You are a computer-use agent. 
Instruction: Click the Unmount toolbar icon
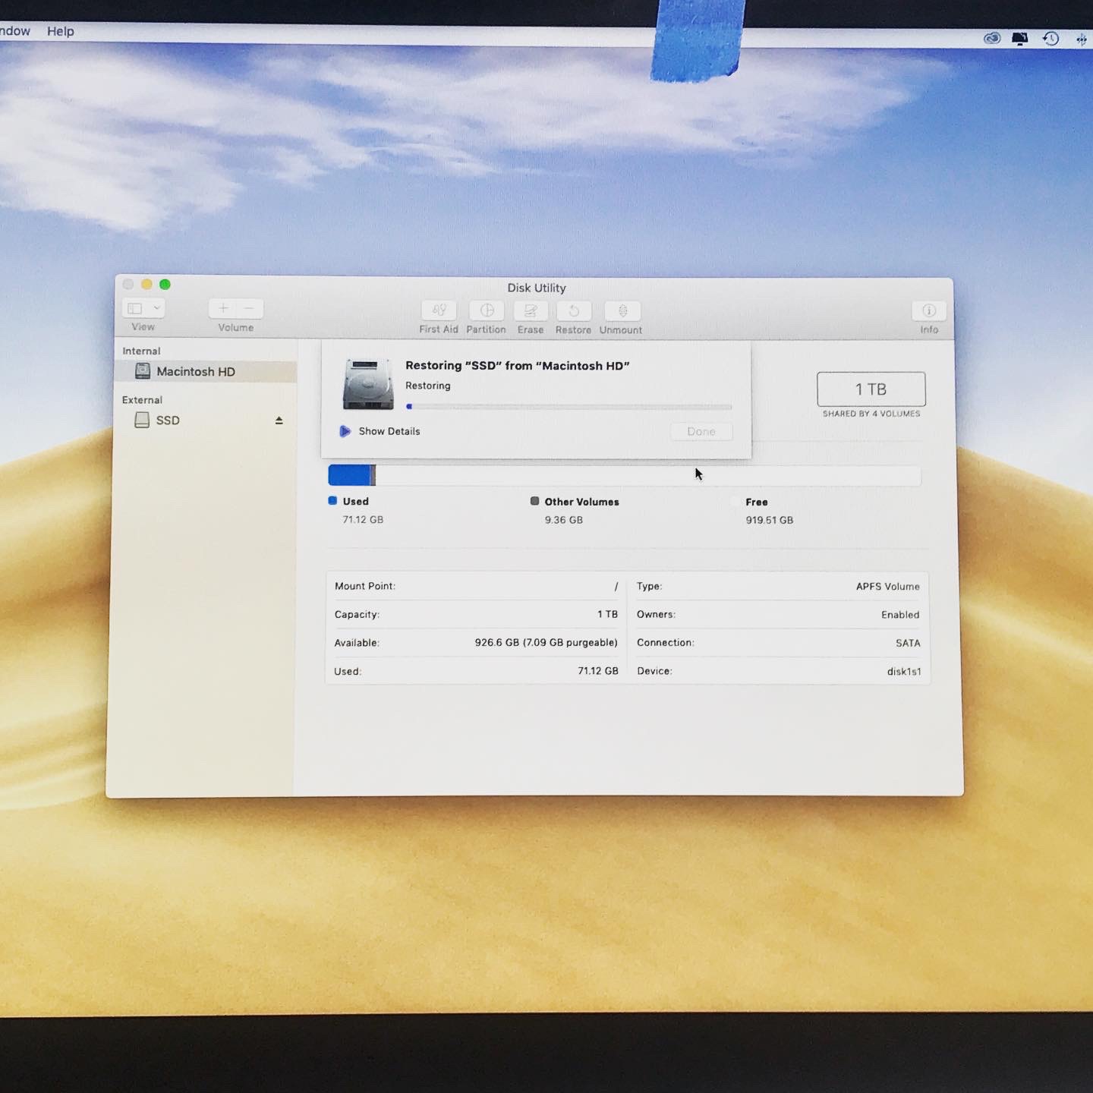point(622,310)
